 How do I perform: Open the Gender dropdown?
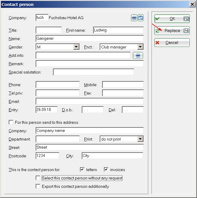76,47
